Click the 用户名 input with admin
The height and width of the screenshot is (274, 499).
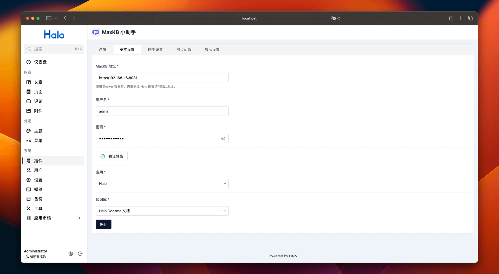[x=162, y=111]
